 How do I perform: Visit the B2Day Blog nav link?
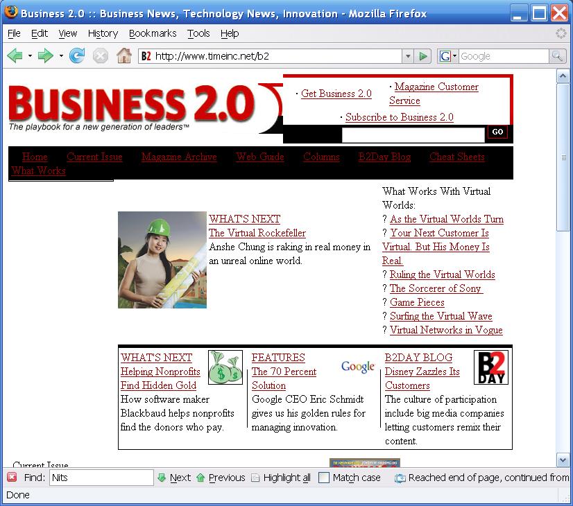(x=384, y=157)
